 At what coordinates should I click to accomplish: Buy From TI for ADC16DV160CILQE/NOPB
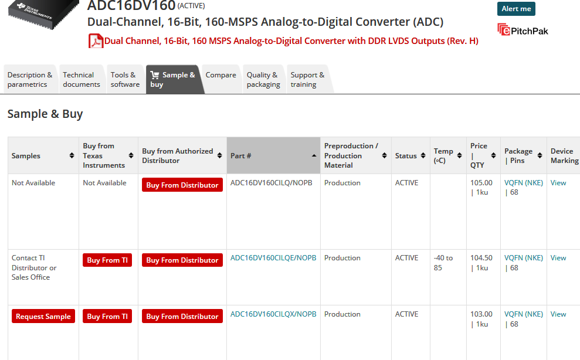[107, 260]
